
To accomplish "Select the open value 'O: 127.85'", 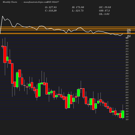I will pos(51,7).
